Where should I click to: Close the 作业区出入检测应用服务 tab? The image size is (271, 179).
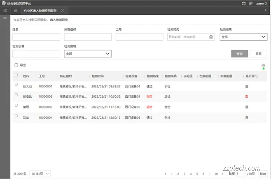click(x=62, y=11)
